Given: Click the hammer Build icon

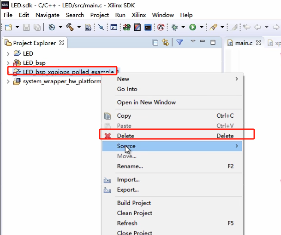Looking at the screenshot, I should click(x=70, y=27).
